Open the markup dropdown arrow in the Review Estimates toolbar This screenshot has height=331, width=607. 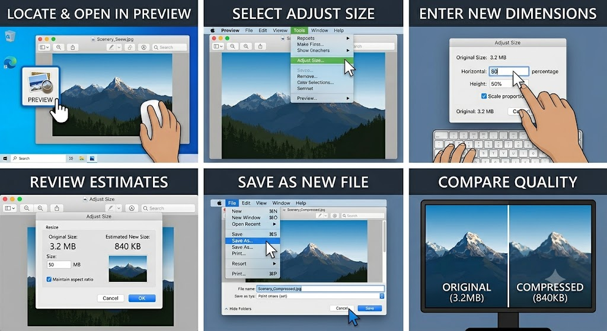pyautogui.click(x=119, y=208)
